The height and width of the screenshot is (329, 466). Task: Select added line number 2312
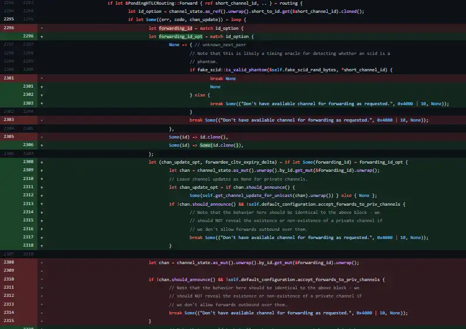click(27, 195)
